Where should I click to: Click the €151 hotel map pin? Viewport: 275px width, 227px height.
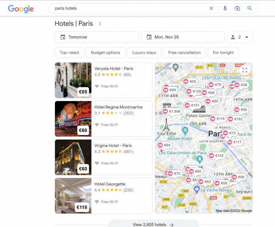pyautogui.click(x=192, y=105)
